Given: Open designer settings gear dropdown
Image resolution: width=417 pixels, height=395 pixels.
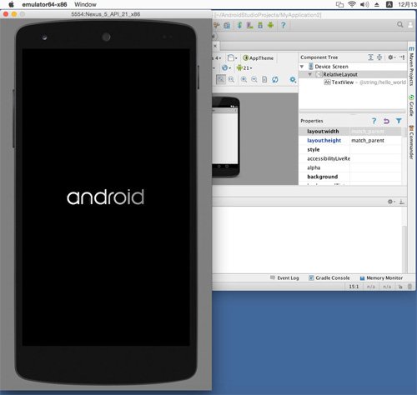Looking at the screenshot, I should (293, 80).
